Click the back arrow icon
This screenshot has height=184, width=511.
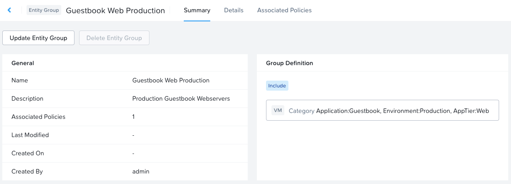pos(9,10)
